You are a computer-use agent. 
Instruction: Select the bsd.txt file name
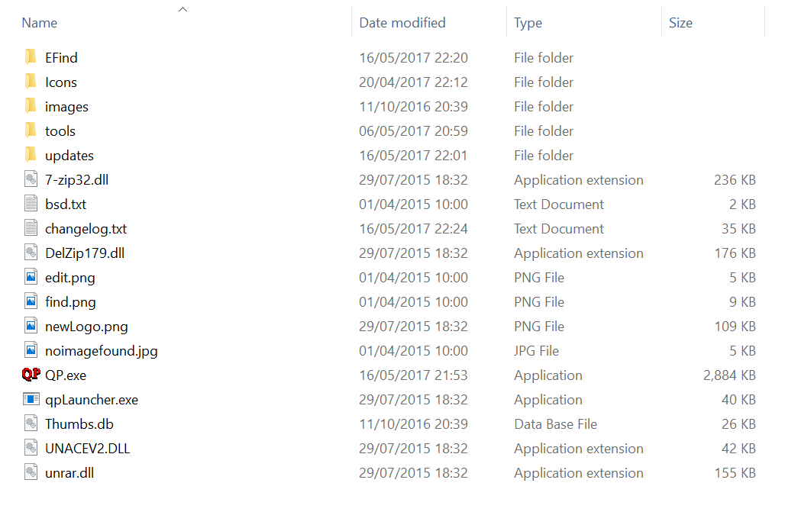[66, 204]
